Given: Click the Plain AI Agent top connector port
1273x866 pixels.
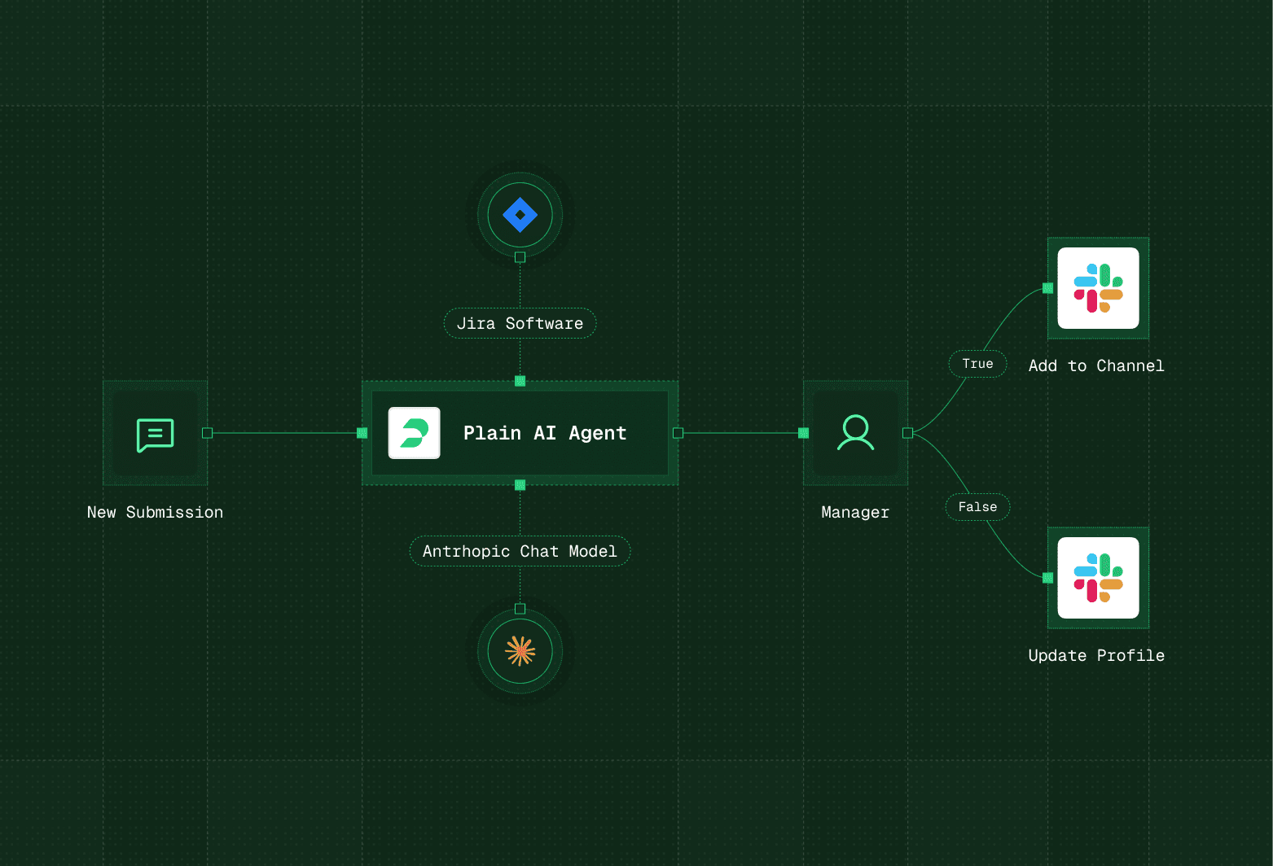Looking at the screenshot, I should [520, 381].
